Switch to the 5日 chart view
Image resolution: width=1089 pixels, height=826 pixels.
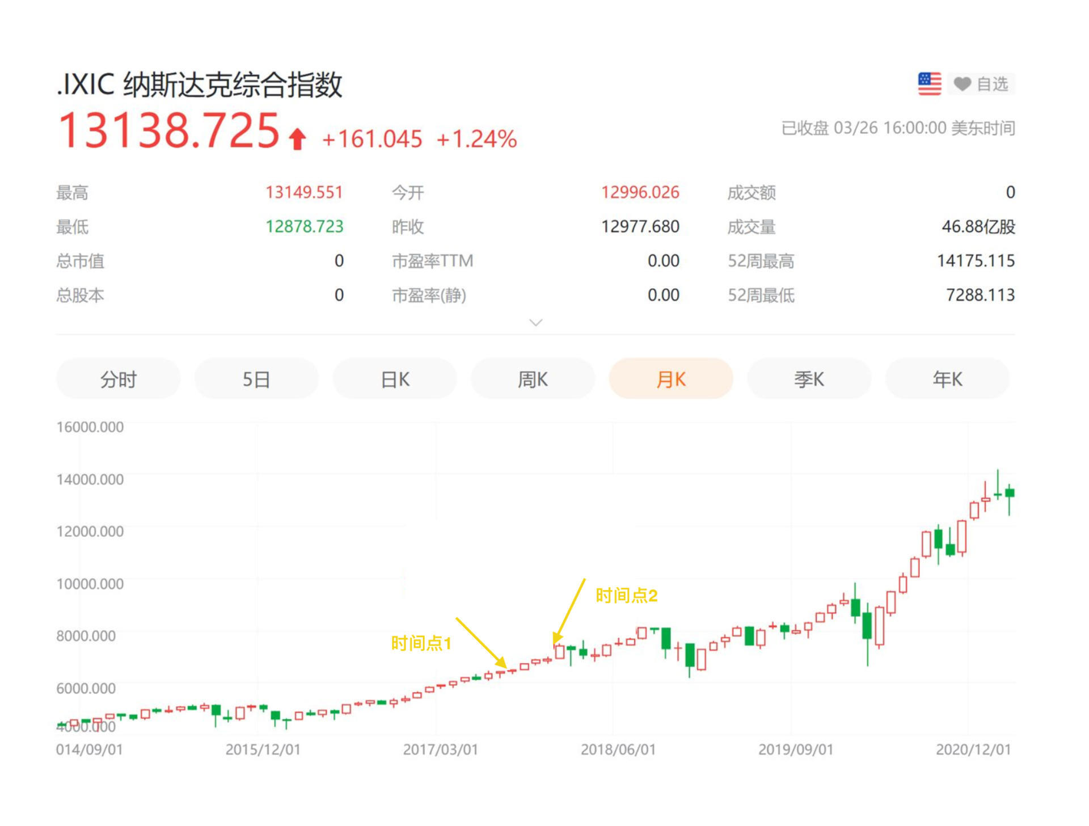256,379
